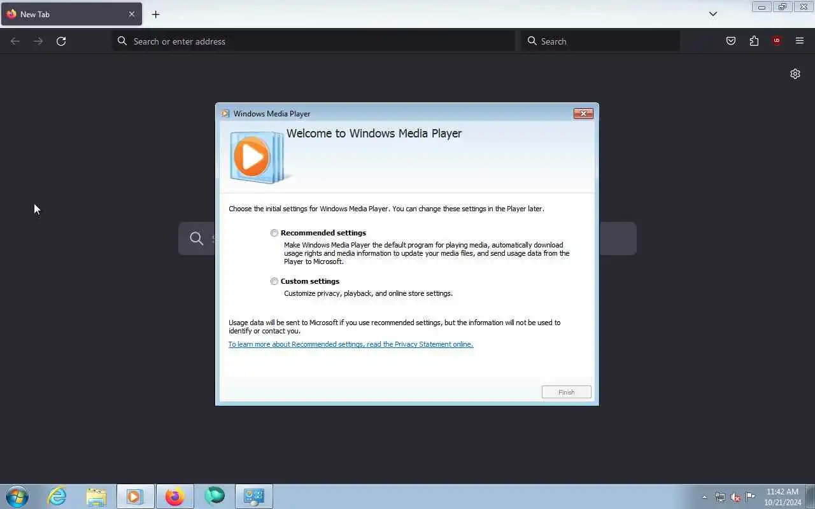Focus the Firefox toolbar Search box
Screen dimensions: 815x509
[x=600, y=41]
